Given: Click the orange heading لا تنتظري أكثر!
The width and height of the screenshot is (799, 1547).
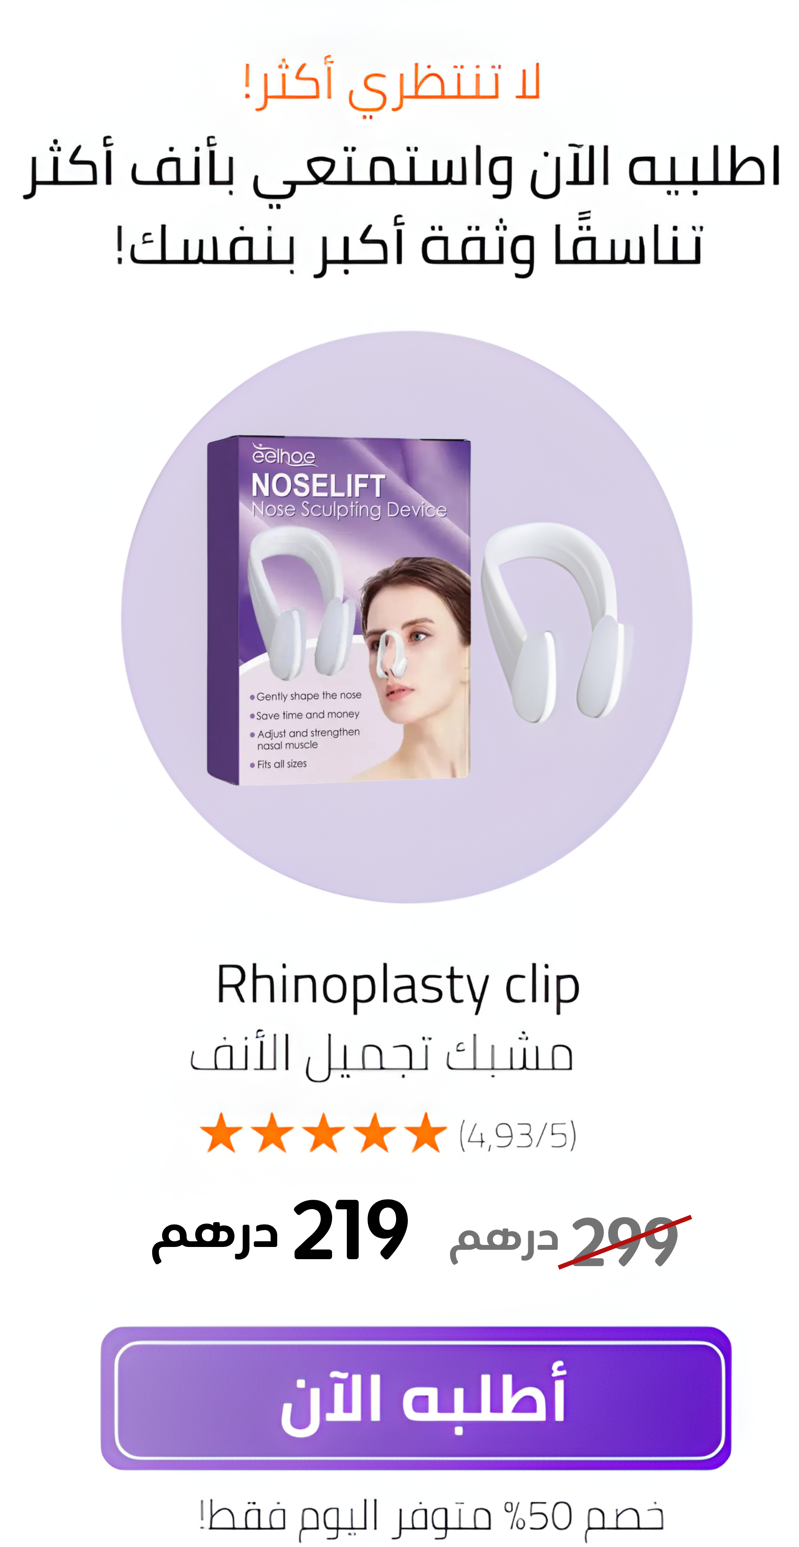Looking at the screenshot, I should 393,85.
